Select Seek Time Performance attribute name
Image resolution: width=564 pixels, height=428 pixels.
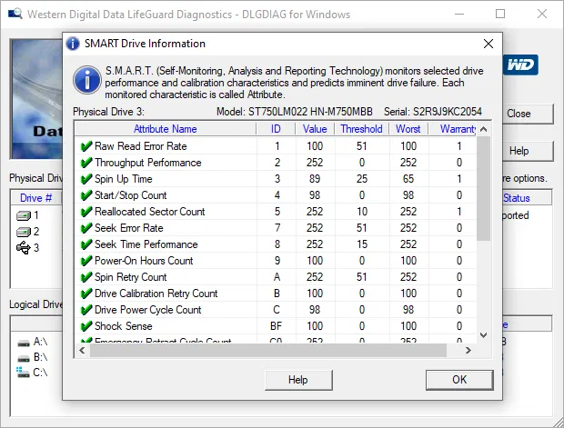click(146, 244)
